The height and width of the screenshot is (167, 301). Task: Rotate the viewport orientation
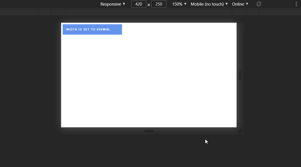coord(259,4)
